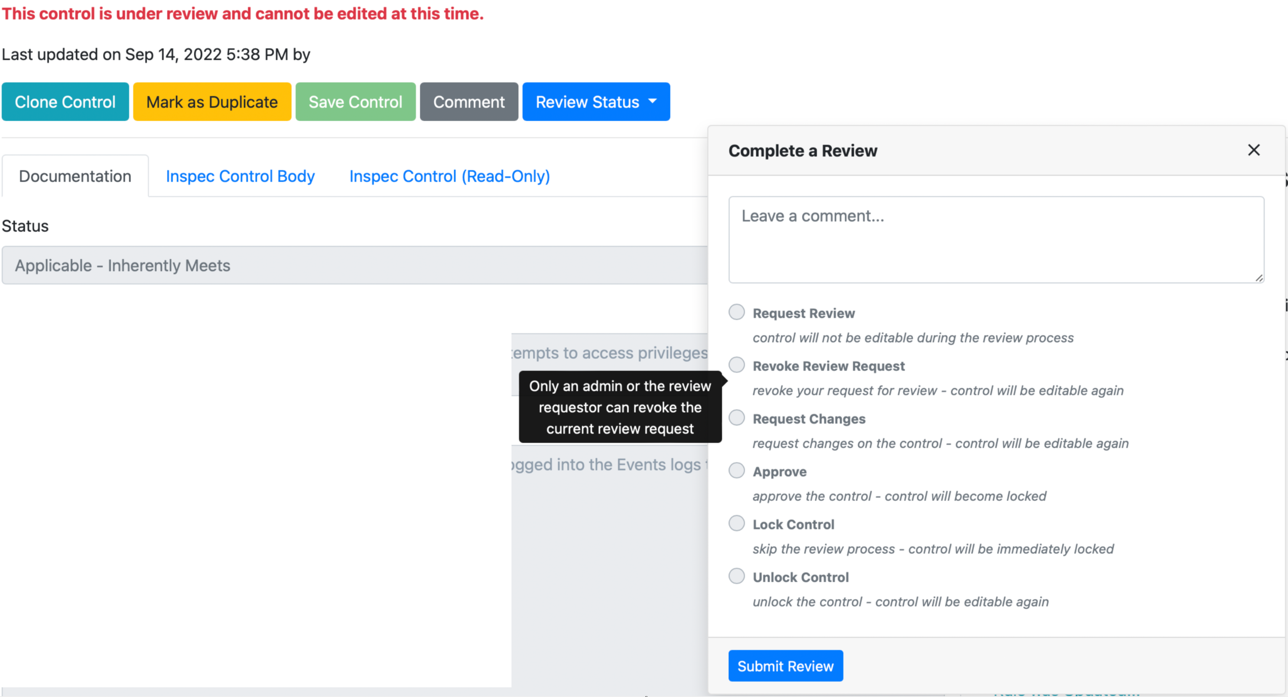
Task: Open the Comment dialog
Action: pyautogui.click(x=469, y=101)
